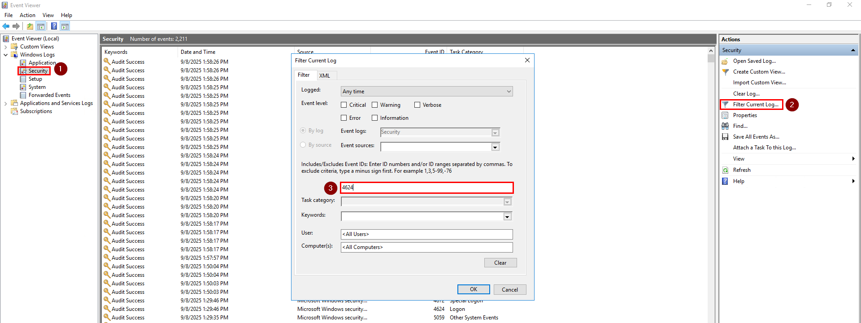Click the Open Saved Log folder icon
Image resolution: width=861 pixels, height=323 pixels.
725,61
